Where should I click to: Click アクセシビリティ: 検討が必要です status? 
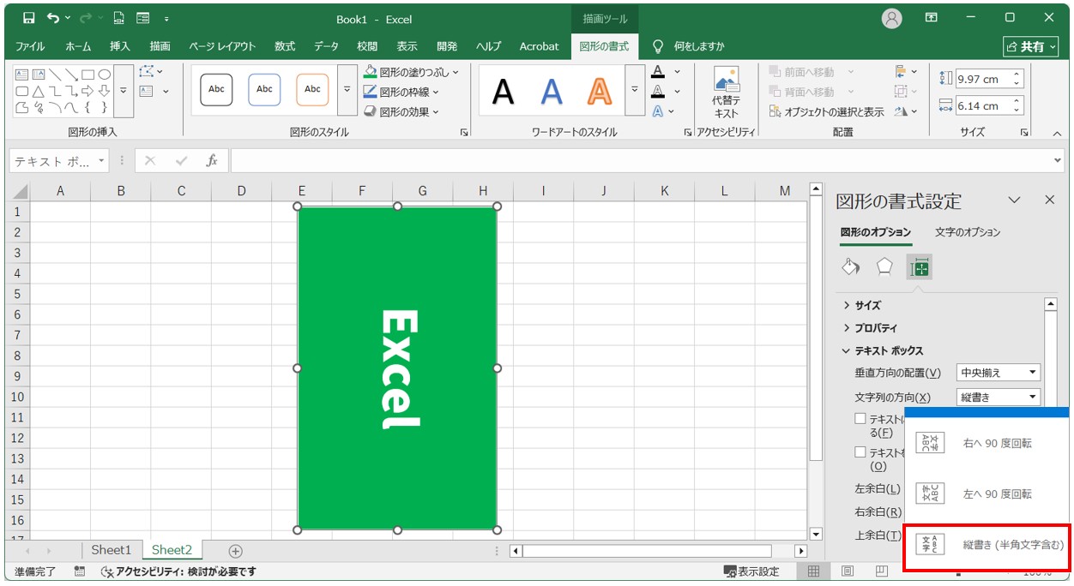pyautogui.click(x=178, y=571)
